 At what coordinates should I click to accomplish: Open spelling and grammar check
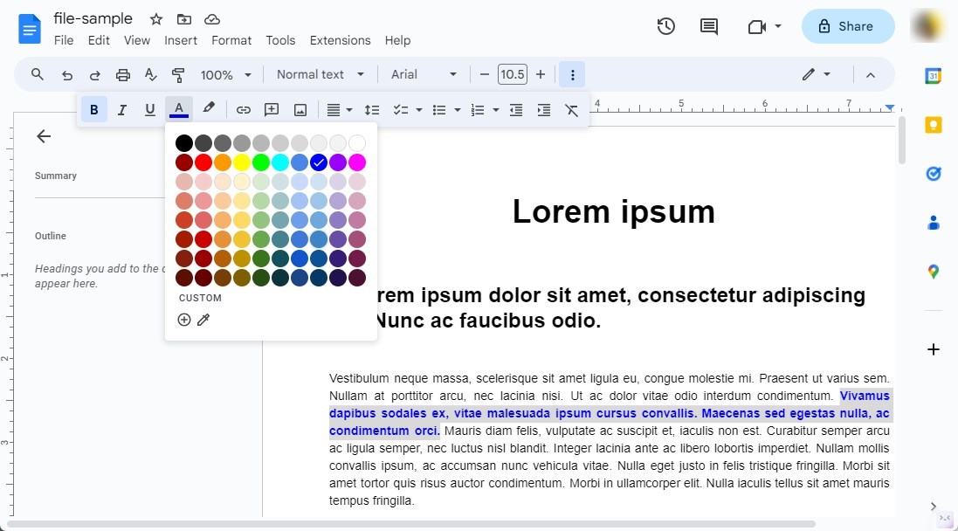point(150,74)
